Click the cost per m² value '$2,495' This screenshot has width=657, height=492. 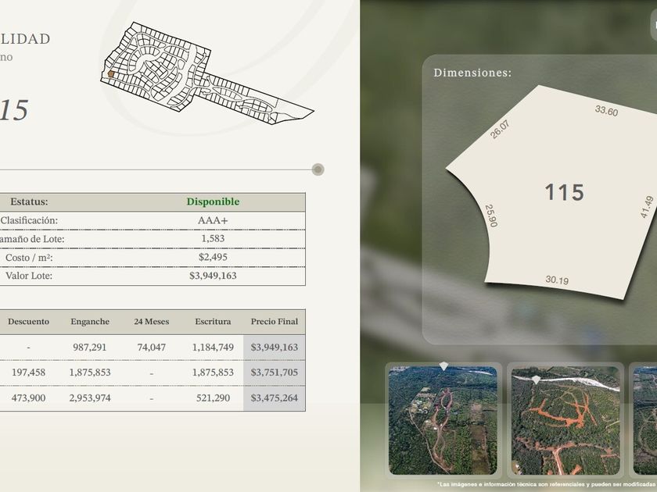tap(213, 257)
